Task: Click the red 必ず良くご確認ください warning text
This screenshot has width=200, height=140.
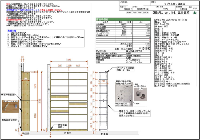Action: tap(51, 10)
